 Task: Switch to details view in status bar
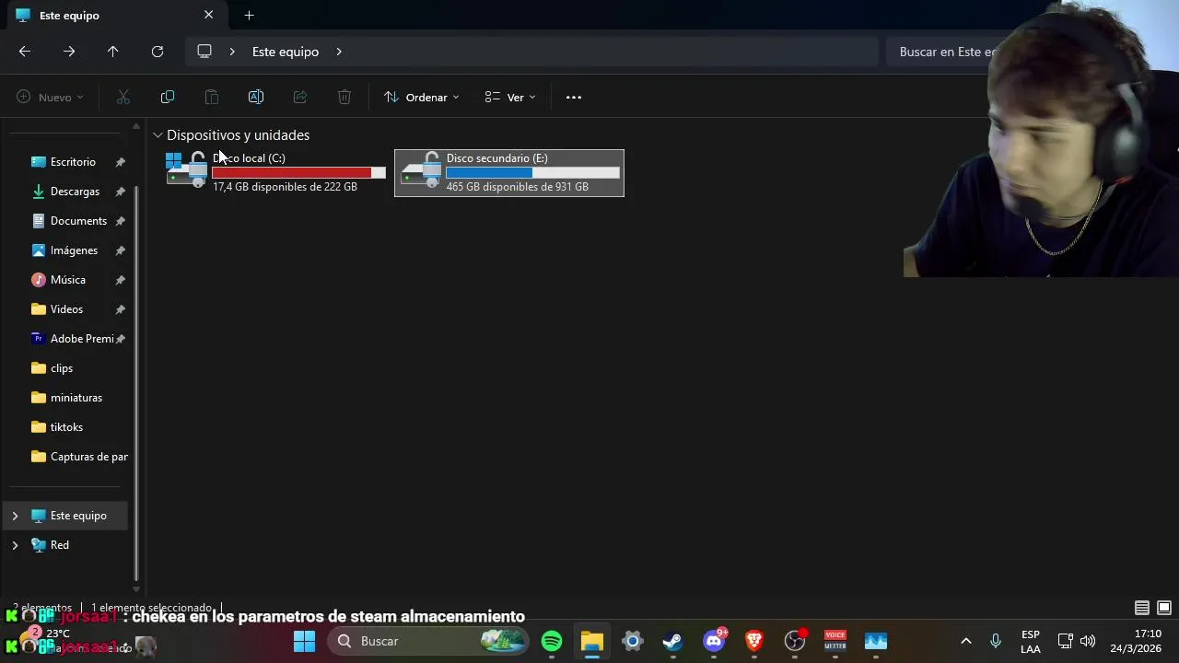pyautogui.click(x=1142, y=608)
